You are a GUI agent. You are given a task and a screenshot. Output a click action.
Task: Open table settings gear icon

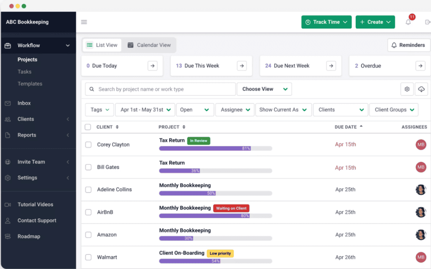click(407, 89)
